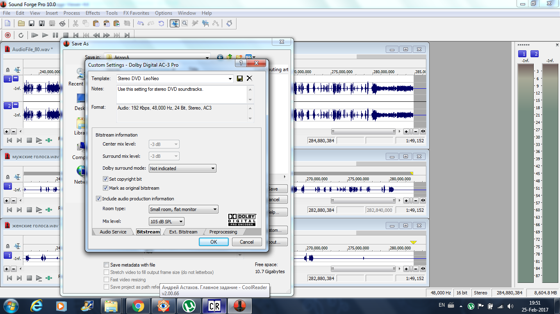Click the Open folder toolbar icon
The height and width of the screenshot is (314, 560).
(21, 23)
